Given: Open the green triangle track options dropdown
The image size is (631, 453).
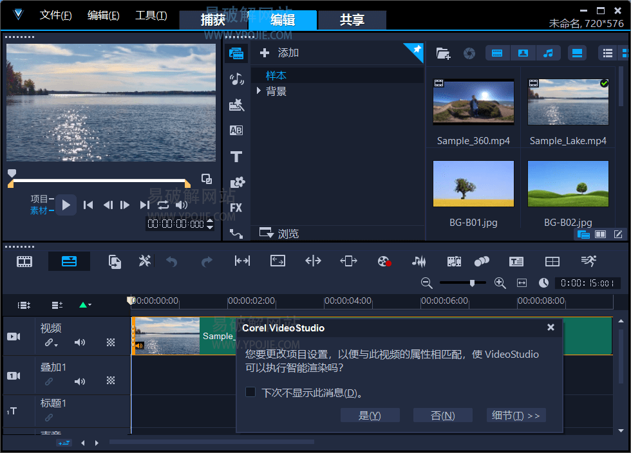Looking at the screenshot, I should pos(85,305).
